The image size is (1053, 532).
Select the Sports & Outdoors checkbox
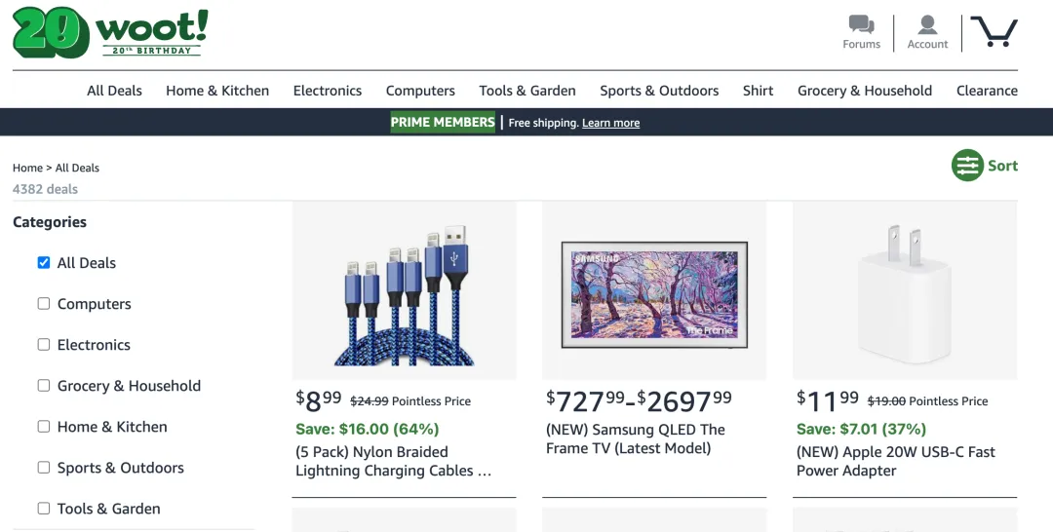coord(44,467)
